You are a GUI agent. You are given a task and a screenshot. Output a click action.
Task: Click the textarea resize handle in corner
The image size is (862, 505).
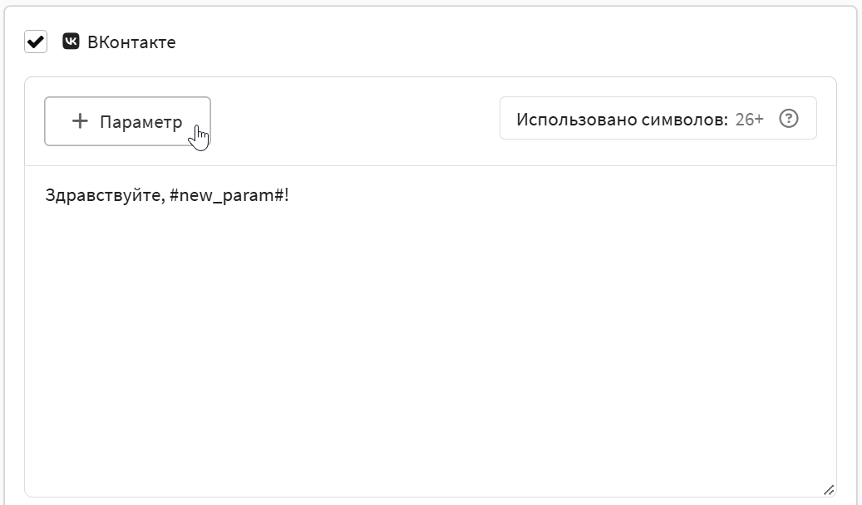click(829, 489)
